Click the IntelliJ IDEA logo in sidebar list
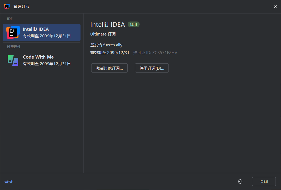 tap(12, 33)
